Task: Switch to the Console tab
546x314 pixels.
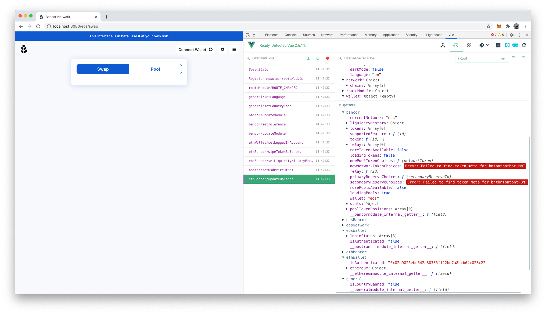Action: click(290, 35)
